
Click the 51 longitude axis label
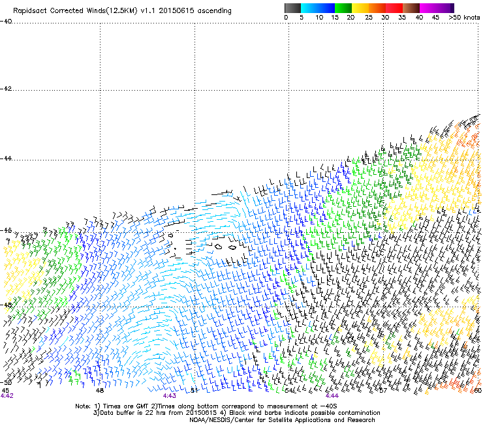(x=194, y=391)
